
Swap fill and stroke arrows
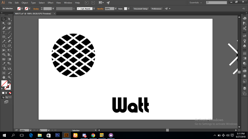[10, 81]
